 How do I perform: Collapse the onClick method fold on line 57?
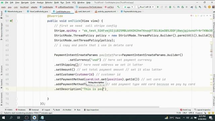(x=16, y=21)
